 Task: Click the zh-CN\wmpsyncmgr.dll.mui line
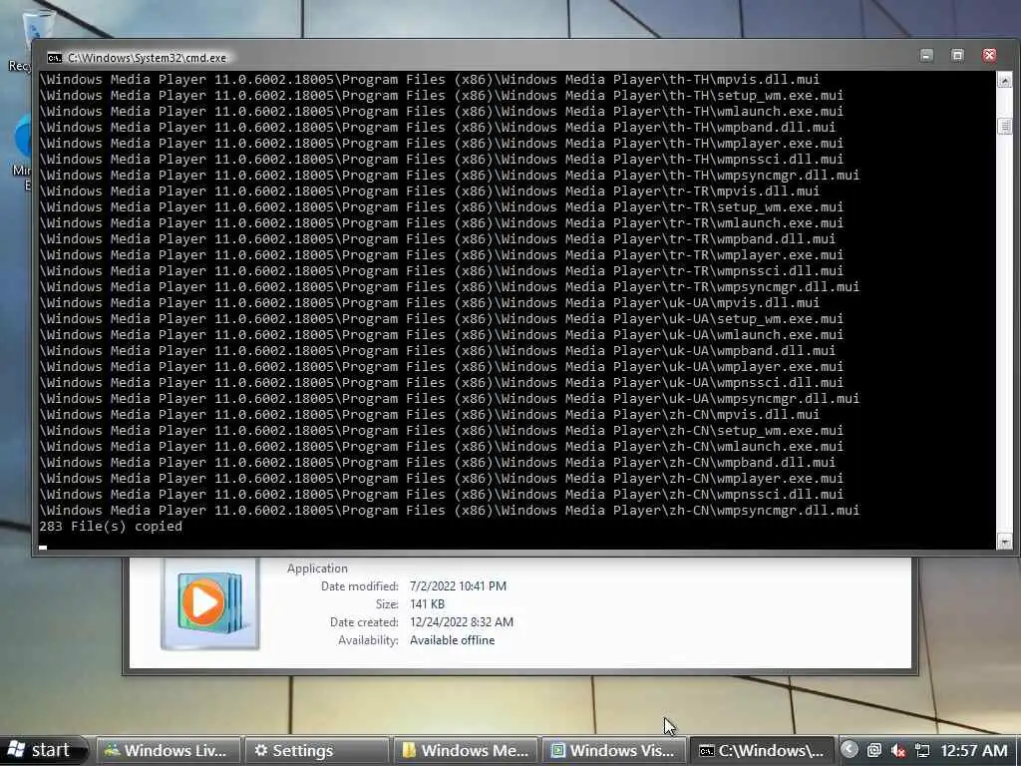click(x=450, y=510)
